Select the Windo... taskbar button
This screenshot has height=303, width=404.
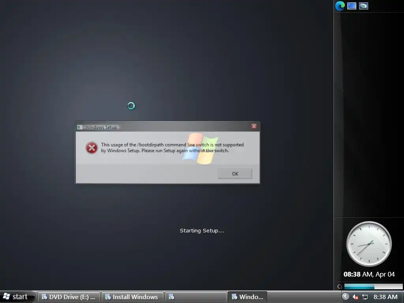[247, 297]
